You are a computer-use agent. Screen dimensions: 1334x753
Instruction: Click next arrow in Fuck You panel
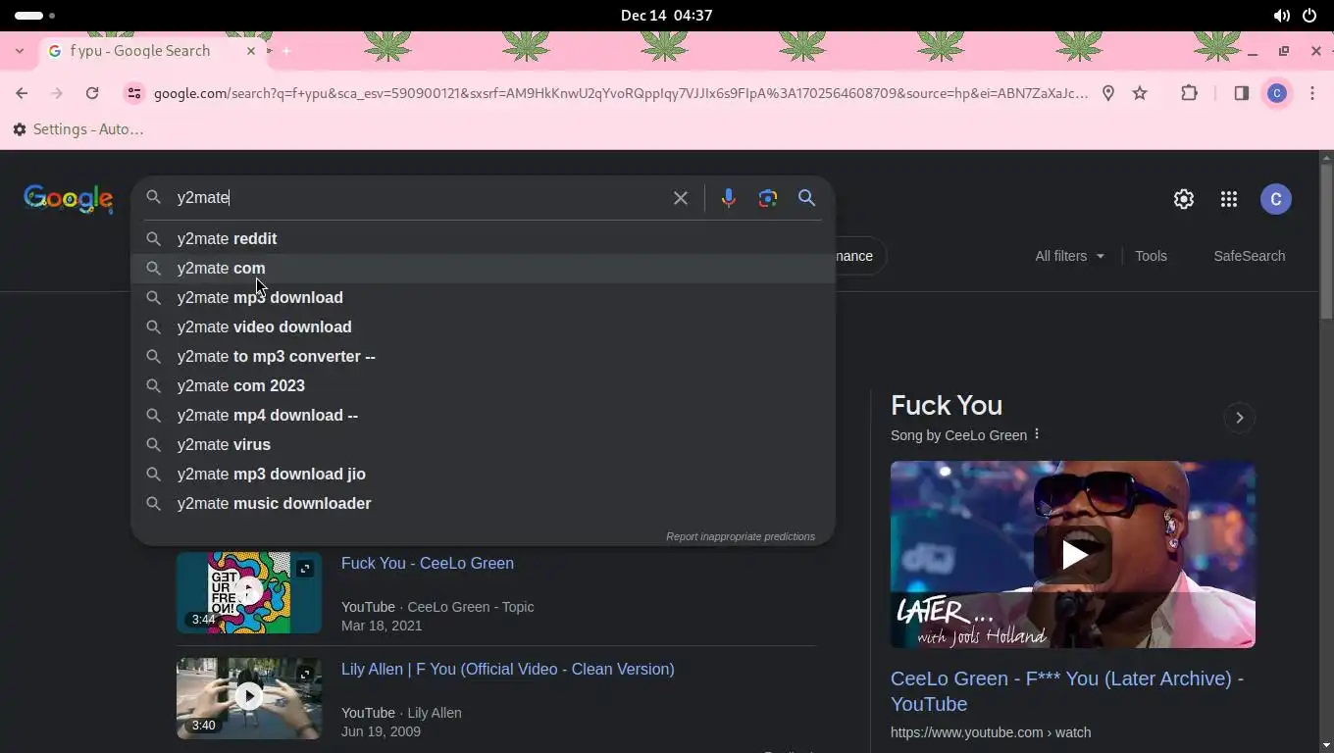point(1239,418)
